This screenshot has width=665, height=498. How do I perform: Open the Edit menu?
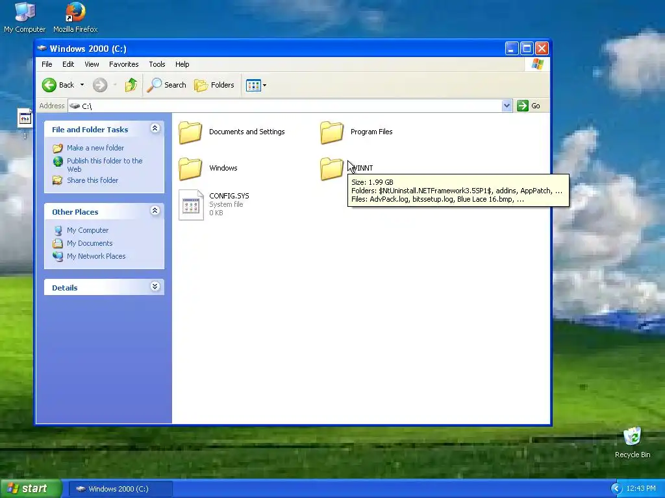[x=68, y=64]
